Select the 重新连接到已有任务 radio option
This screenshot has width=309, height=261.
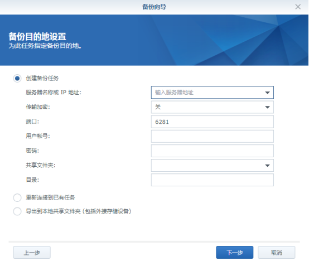[17, 197]
